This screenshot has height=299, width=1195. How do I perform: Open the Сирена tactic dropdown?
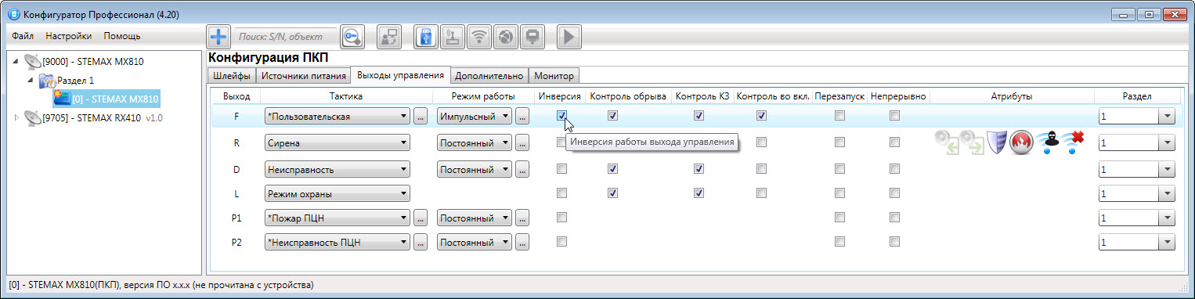[338, 143]
